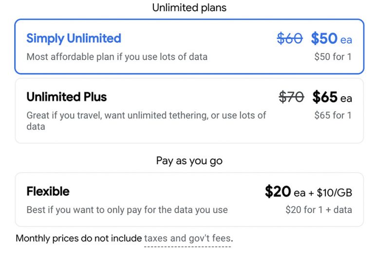Image resolution: width=374 pixels, height=258 pixels.
Task: Pick the Flexible plan title
Action: [x=48, y=191]
